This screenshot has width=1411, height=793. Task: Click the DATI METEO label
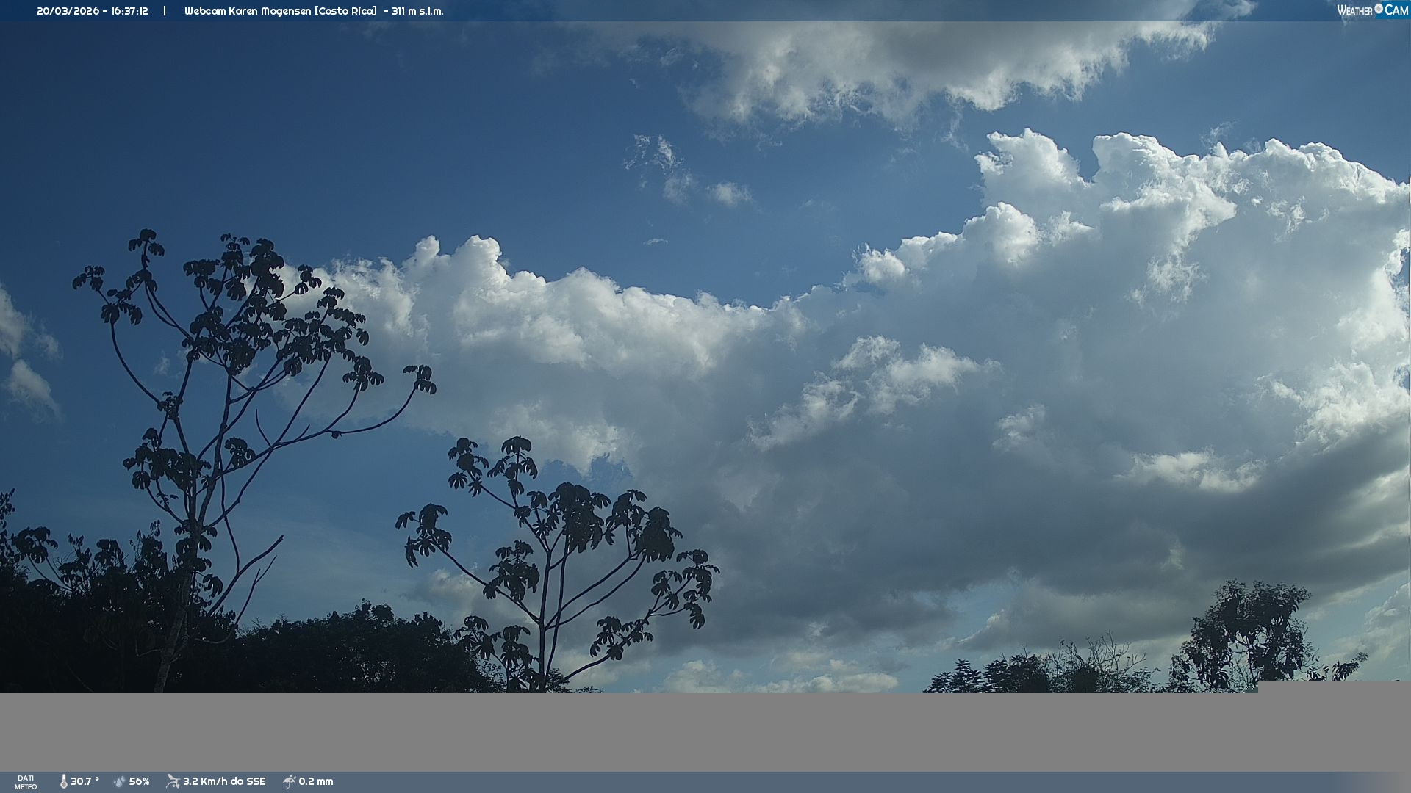click(26, 782)
